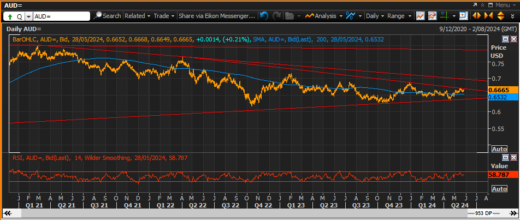Focus the AUD= symbol input field

[x=61, y=16]
